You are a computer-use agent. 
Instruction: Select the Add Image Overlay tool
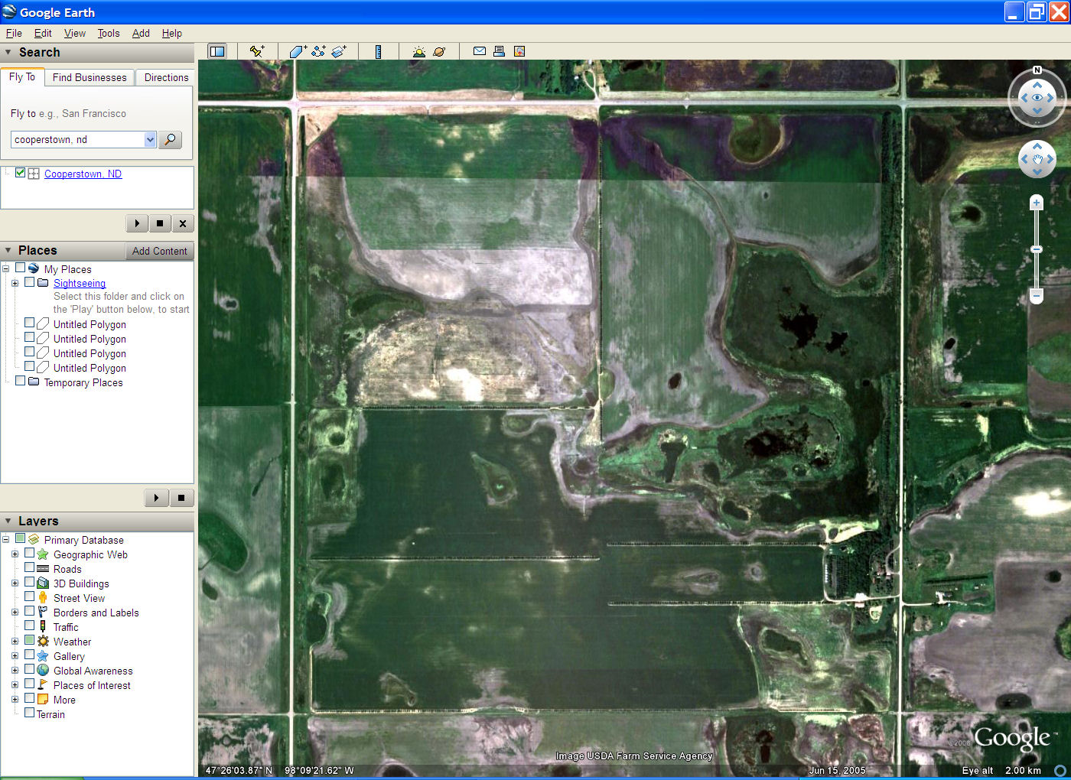coord(339,51)
